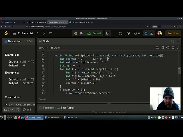Open the Java language dropdown
The height and width of the screenshot is (137, 183).
43,48
